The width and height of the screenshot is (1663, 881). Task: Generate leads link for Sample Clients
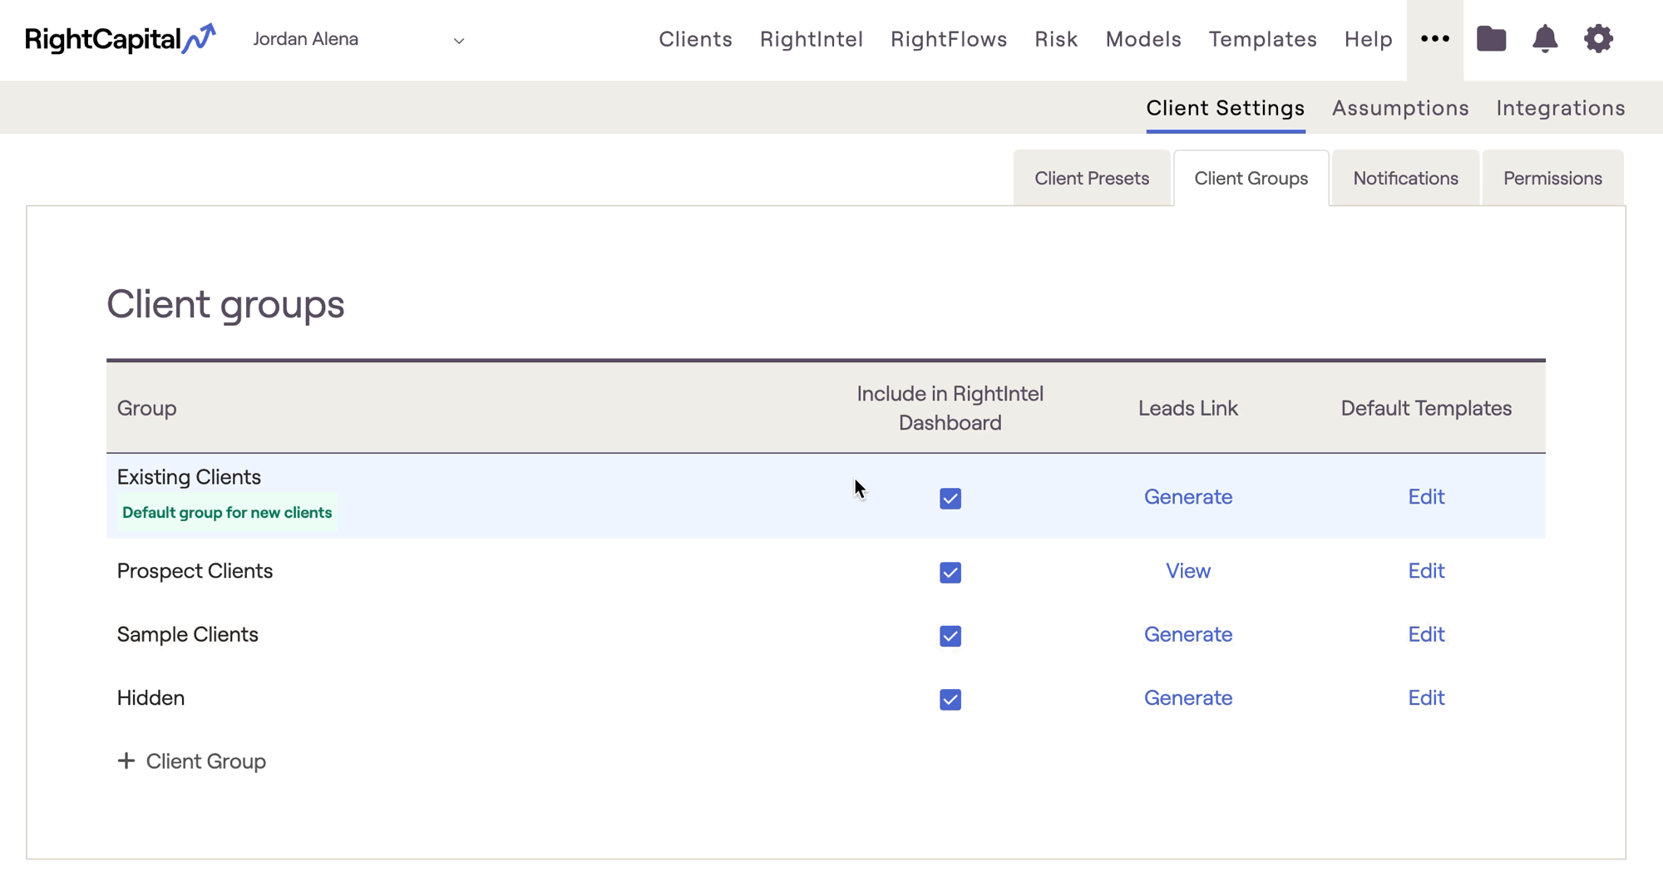1187,634
